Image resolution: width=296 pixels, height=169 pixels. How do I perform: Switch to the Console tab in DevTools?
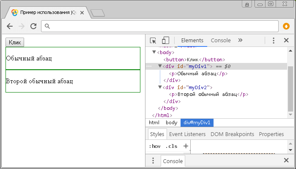pos(221,41)
